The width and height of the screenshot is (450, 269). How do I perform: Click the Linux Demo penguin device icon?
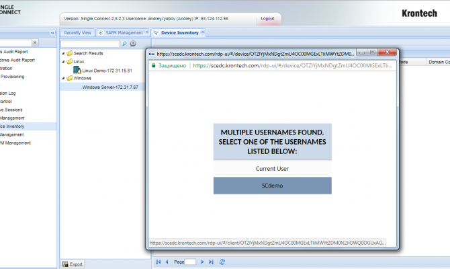tap(77, 70)
